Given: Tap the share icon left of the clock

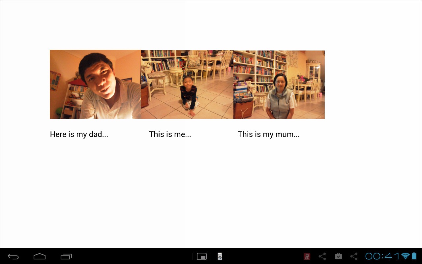Looking at the screenshot, I should point(354,256).
